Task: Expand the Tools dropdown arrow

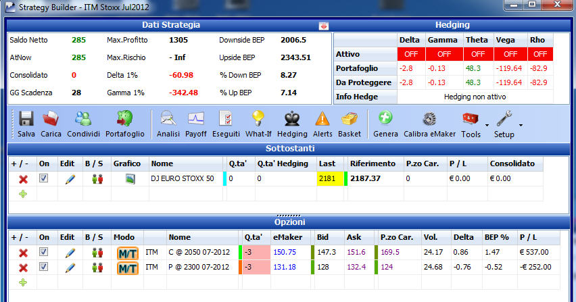Action: pos(487,126)
